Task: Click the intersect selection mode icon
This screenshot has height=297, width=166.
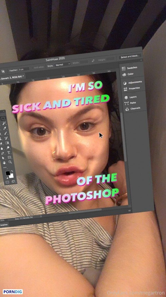Action: 3,71
